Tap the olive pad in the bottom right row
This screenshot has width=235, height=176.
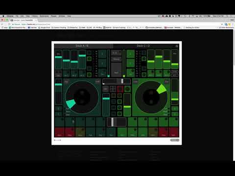click(x=153, y=132)
